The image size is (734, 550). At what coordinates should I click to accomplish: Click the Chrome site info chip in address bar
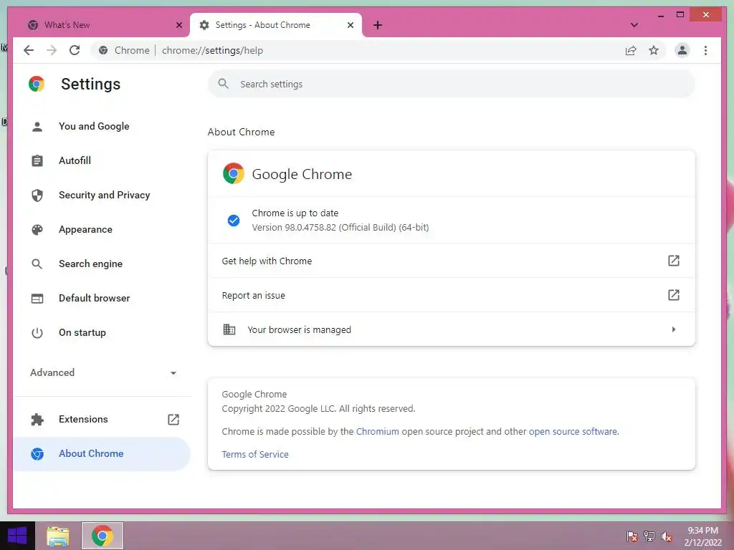(124, 51)
